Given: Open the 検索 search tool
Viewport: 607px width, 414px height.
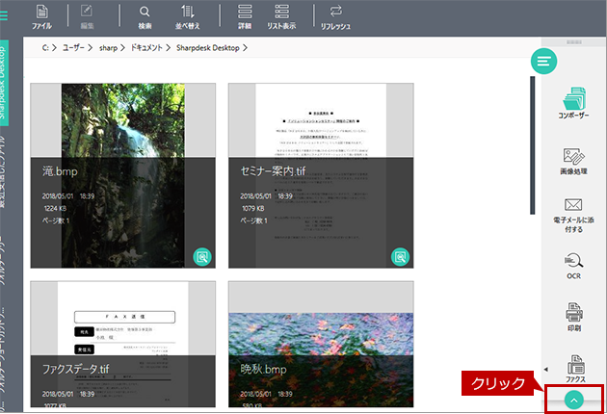Looking at the screenshot, I should [145, 17].
